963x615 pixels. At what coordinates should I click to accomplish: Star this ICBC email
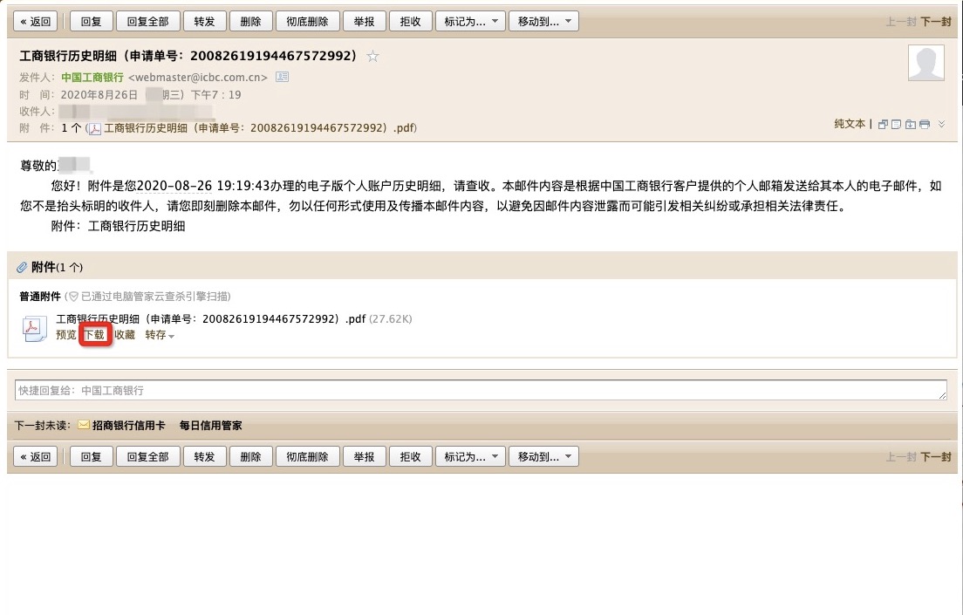[372, 57]
